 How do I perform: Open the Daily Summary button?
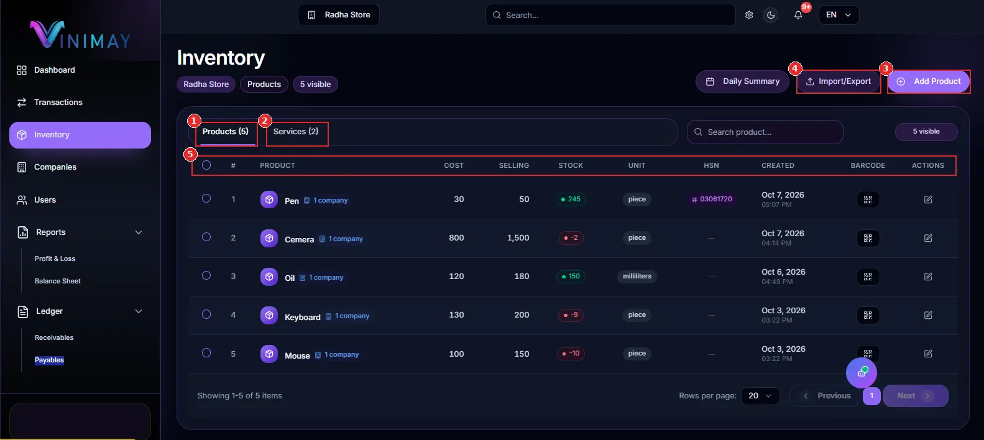pyautogui.click(x=743, y=81)
